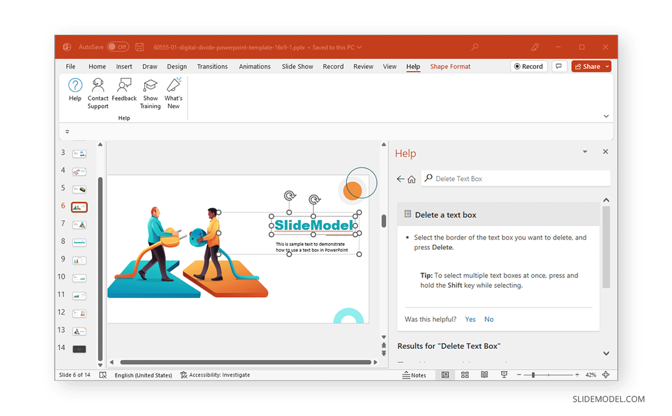Select slide 9 thumbnail

tap(79, 260)
